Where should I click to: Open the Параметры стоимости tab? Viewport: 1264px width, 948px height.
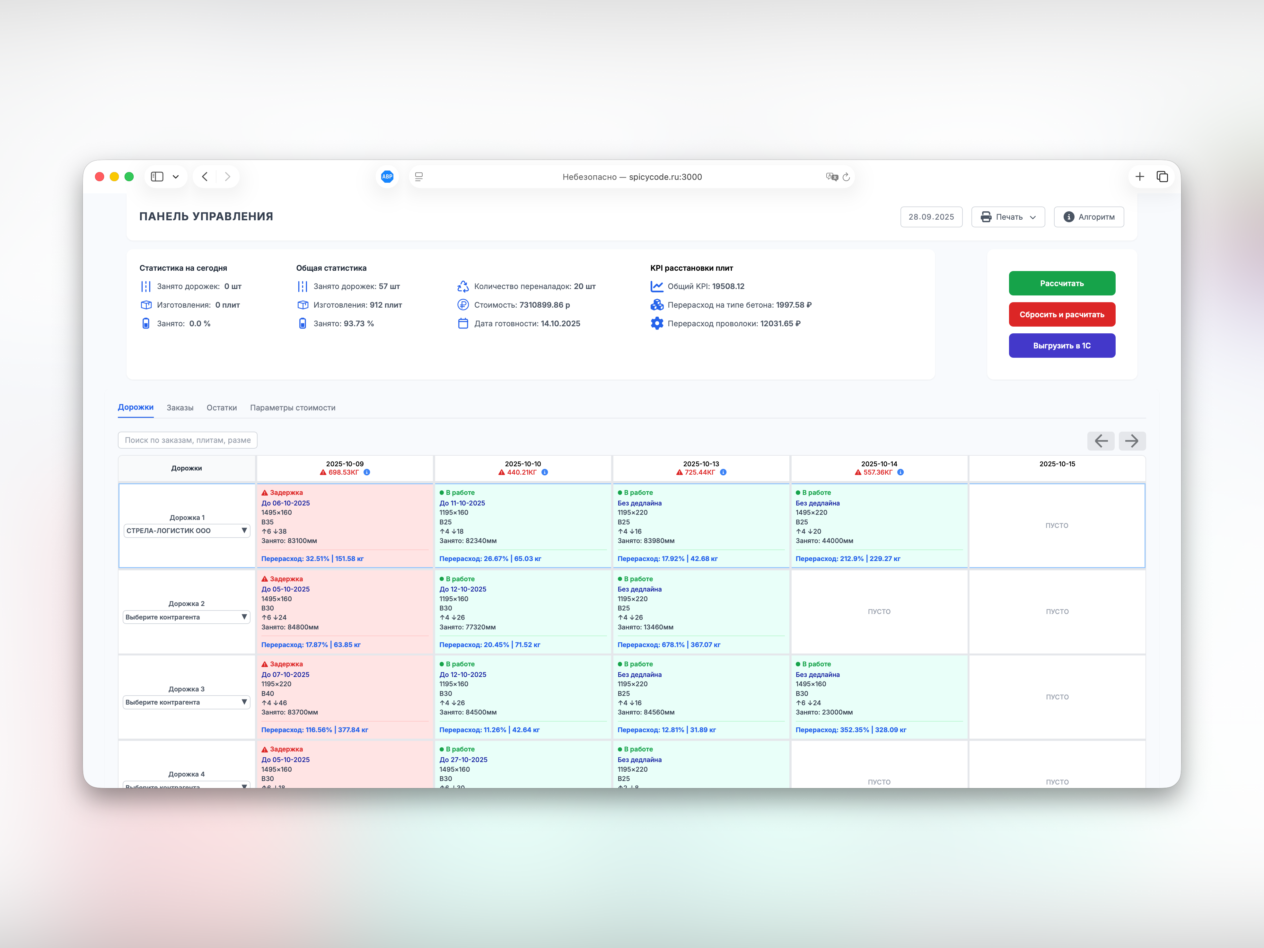click(x=293, y=408)
